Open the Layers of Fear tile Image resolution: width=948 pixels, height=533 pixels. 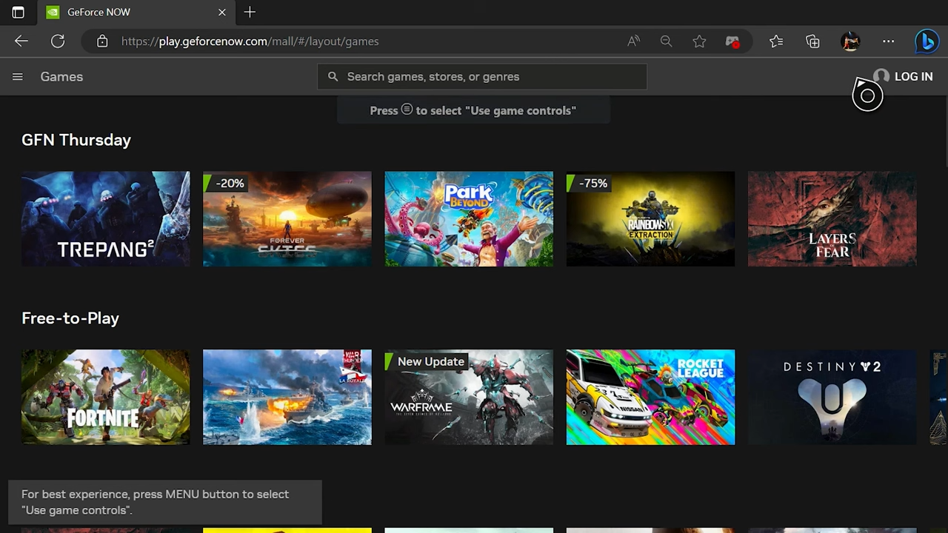(x=832, y=219)
